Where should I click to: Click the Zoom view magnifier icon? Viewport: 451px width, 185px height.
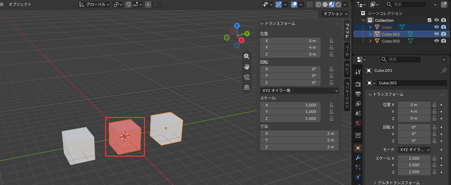click(x=247, y=56)
